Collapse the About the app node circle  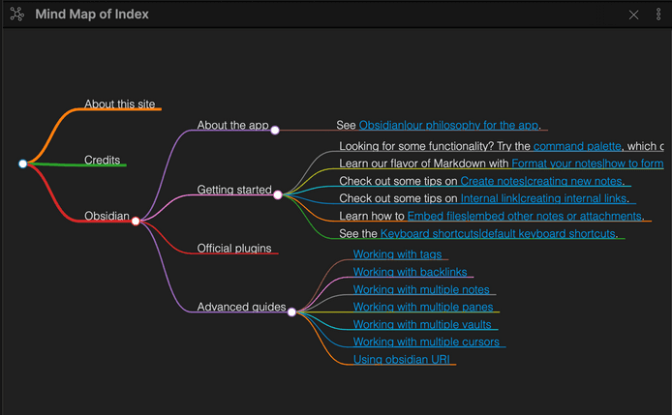click(275, 131)
